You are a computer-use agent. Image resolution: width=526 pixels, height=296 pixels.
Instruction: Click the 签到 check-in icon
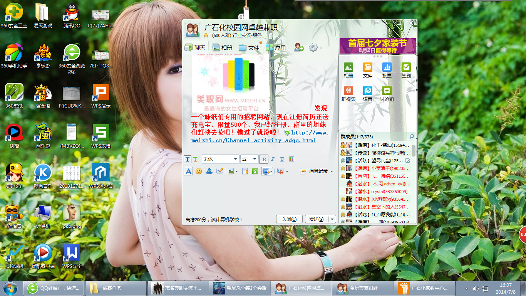tap(406, 71)
